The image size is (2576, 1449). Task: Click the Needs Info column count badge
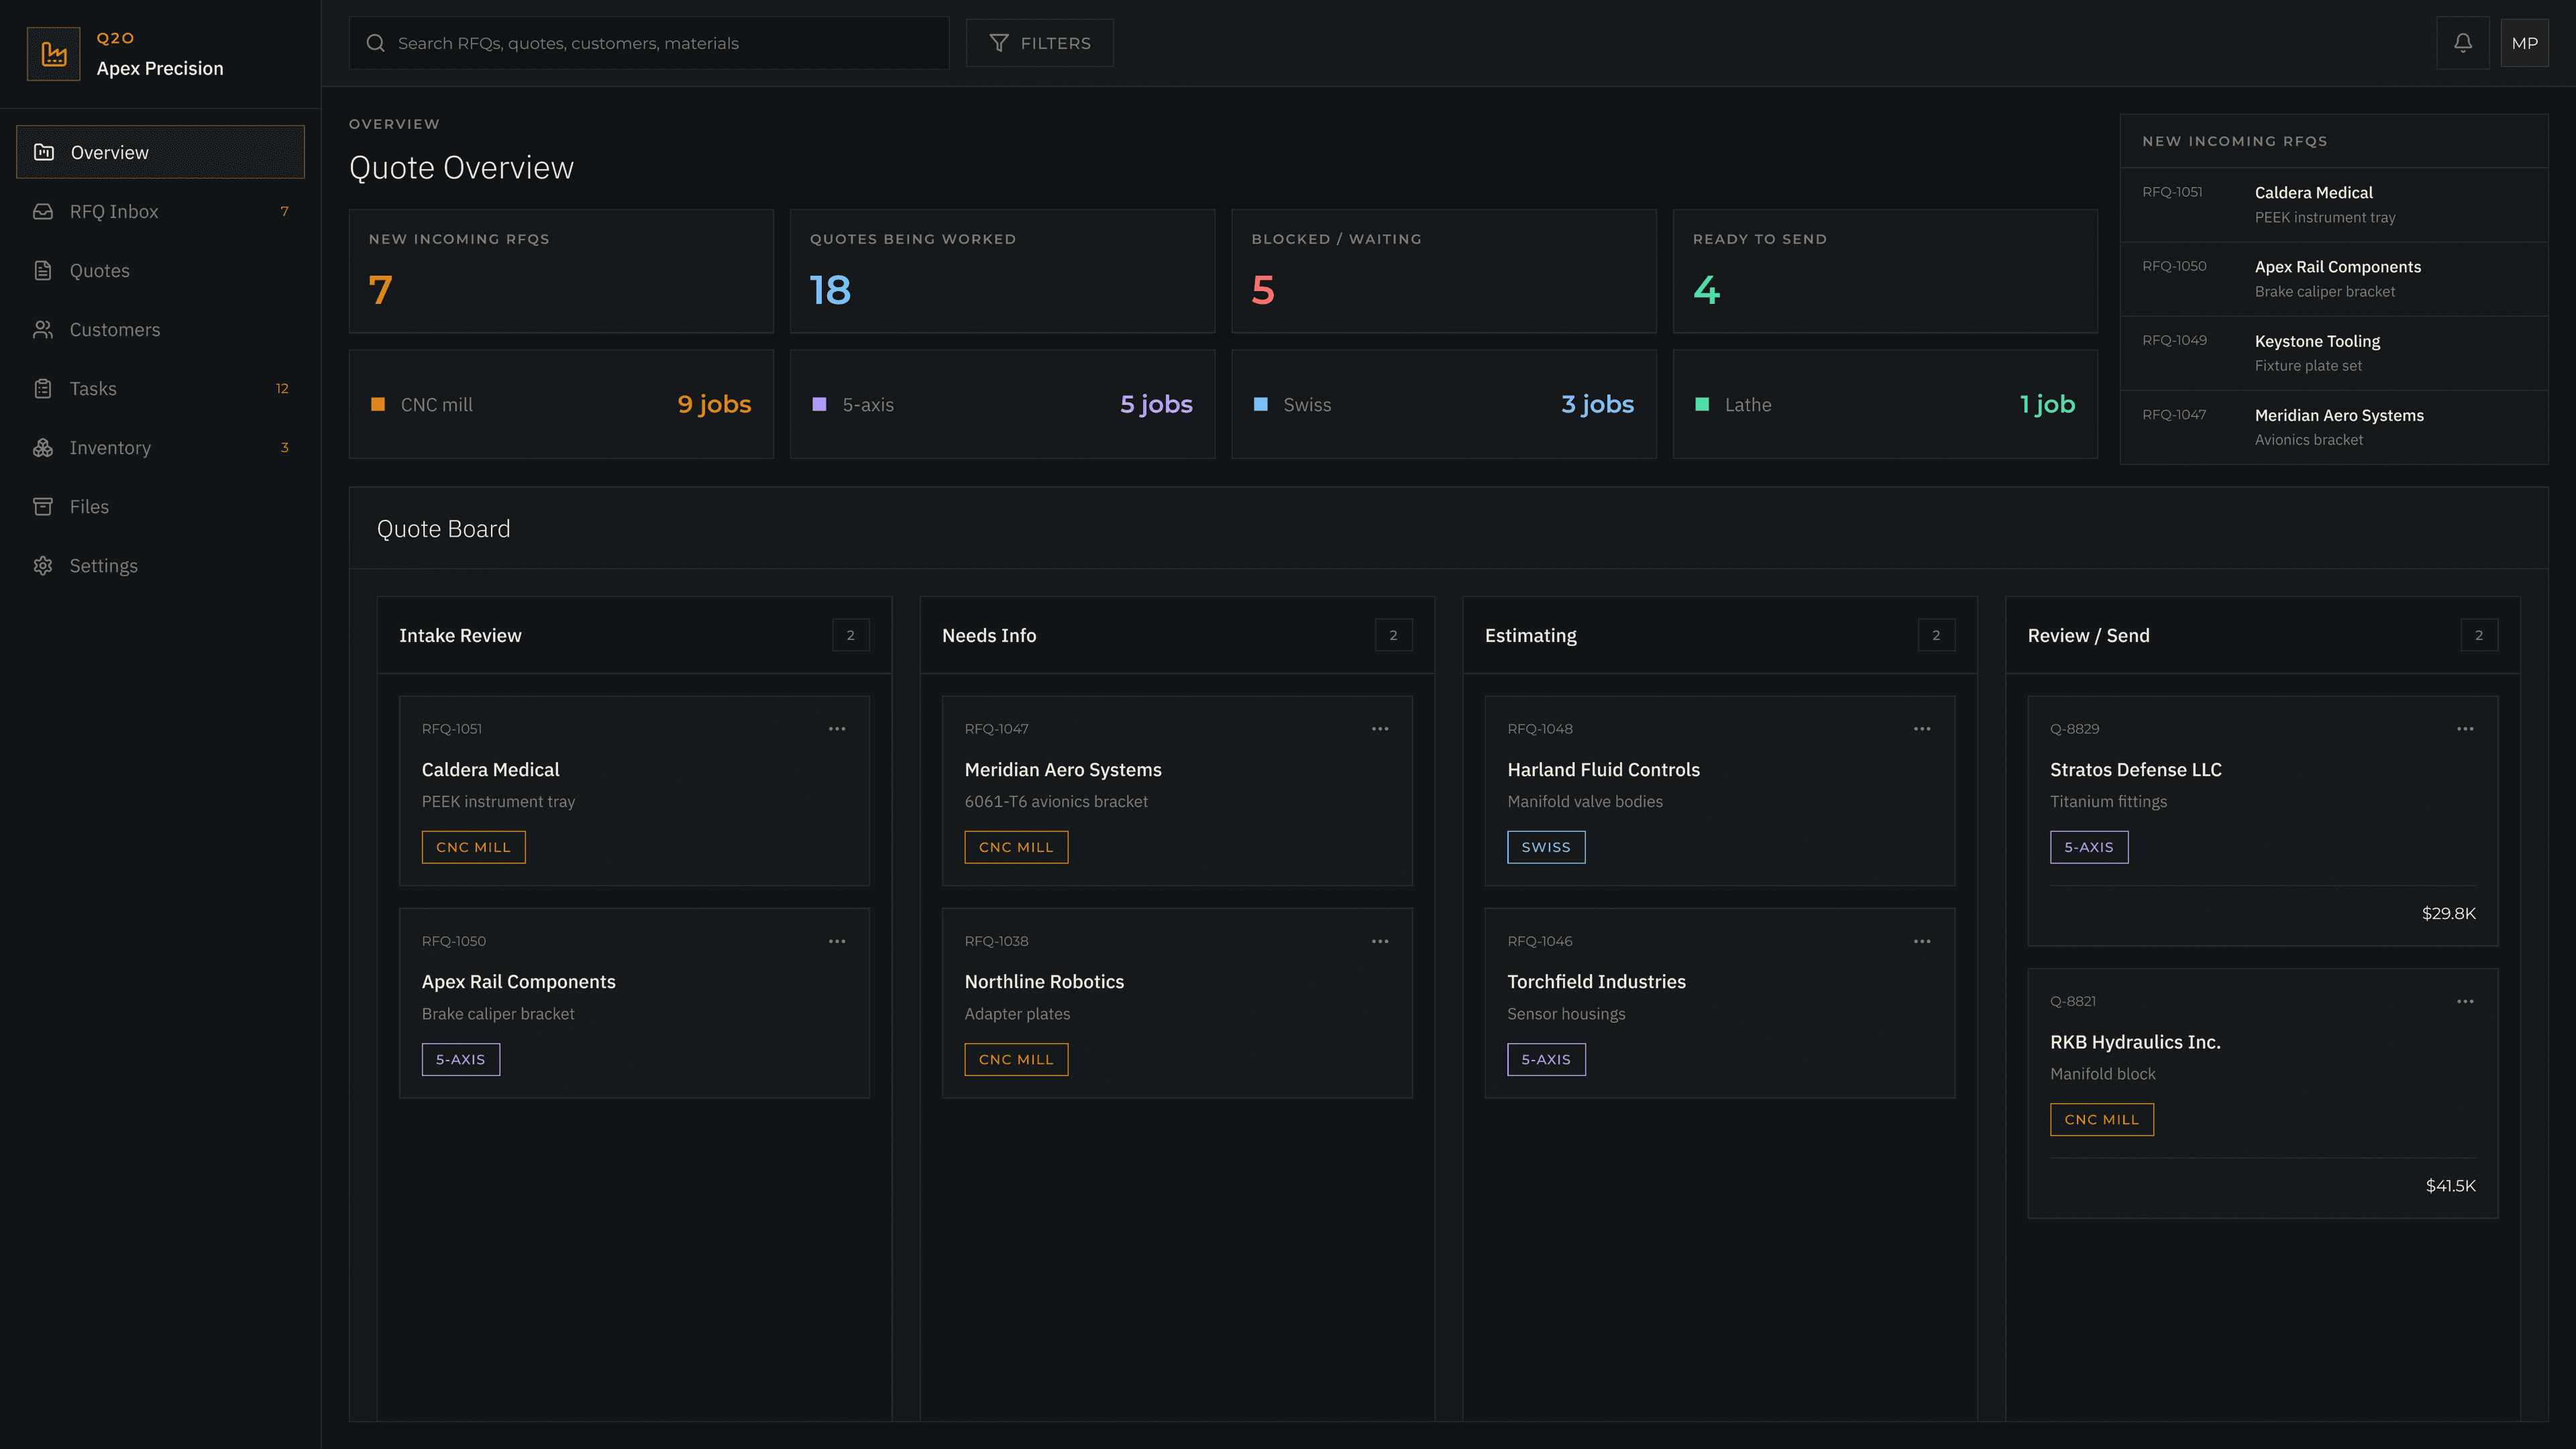click(1393, 635)
